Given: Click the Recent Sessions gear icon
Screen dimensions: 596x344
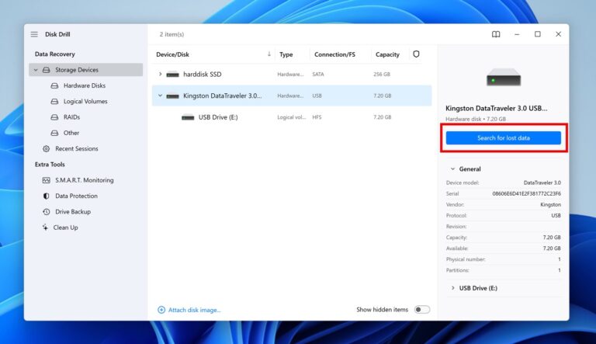Looking at the screenshot, I should pyautogui.click(x=46, y=149).
